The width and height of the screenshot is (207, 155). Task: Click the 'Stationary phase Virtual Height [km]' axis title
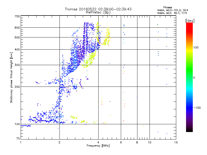(11, 78)
